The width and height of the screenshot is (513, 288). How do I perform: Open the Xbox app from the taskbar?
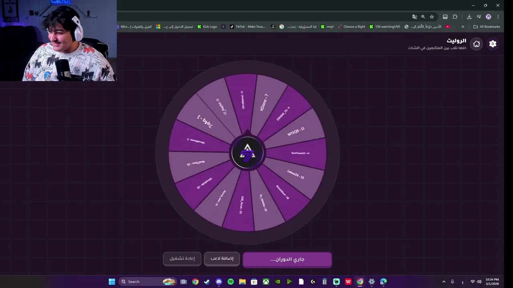(x=266, y=282)
